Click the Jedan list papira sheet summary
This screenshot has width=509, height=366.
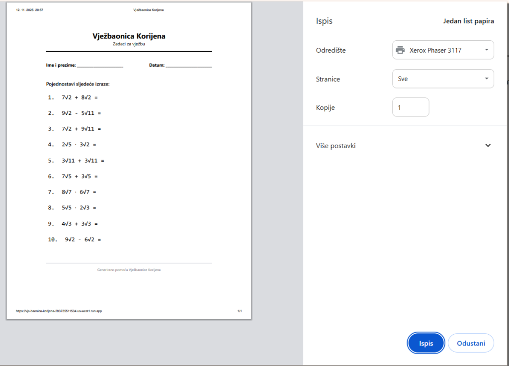[x=468, y=21]
